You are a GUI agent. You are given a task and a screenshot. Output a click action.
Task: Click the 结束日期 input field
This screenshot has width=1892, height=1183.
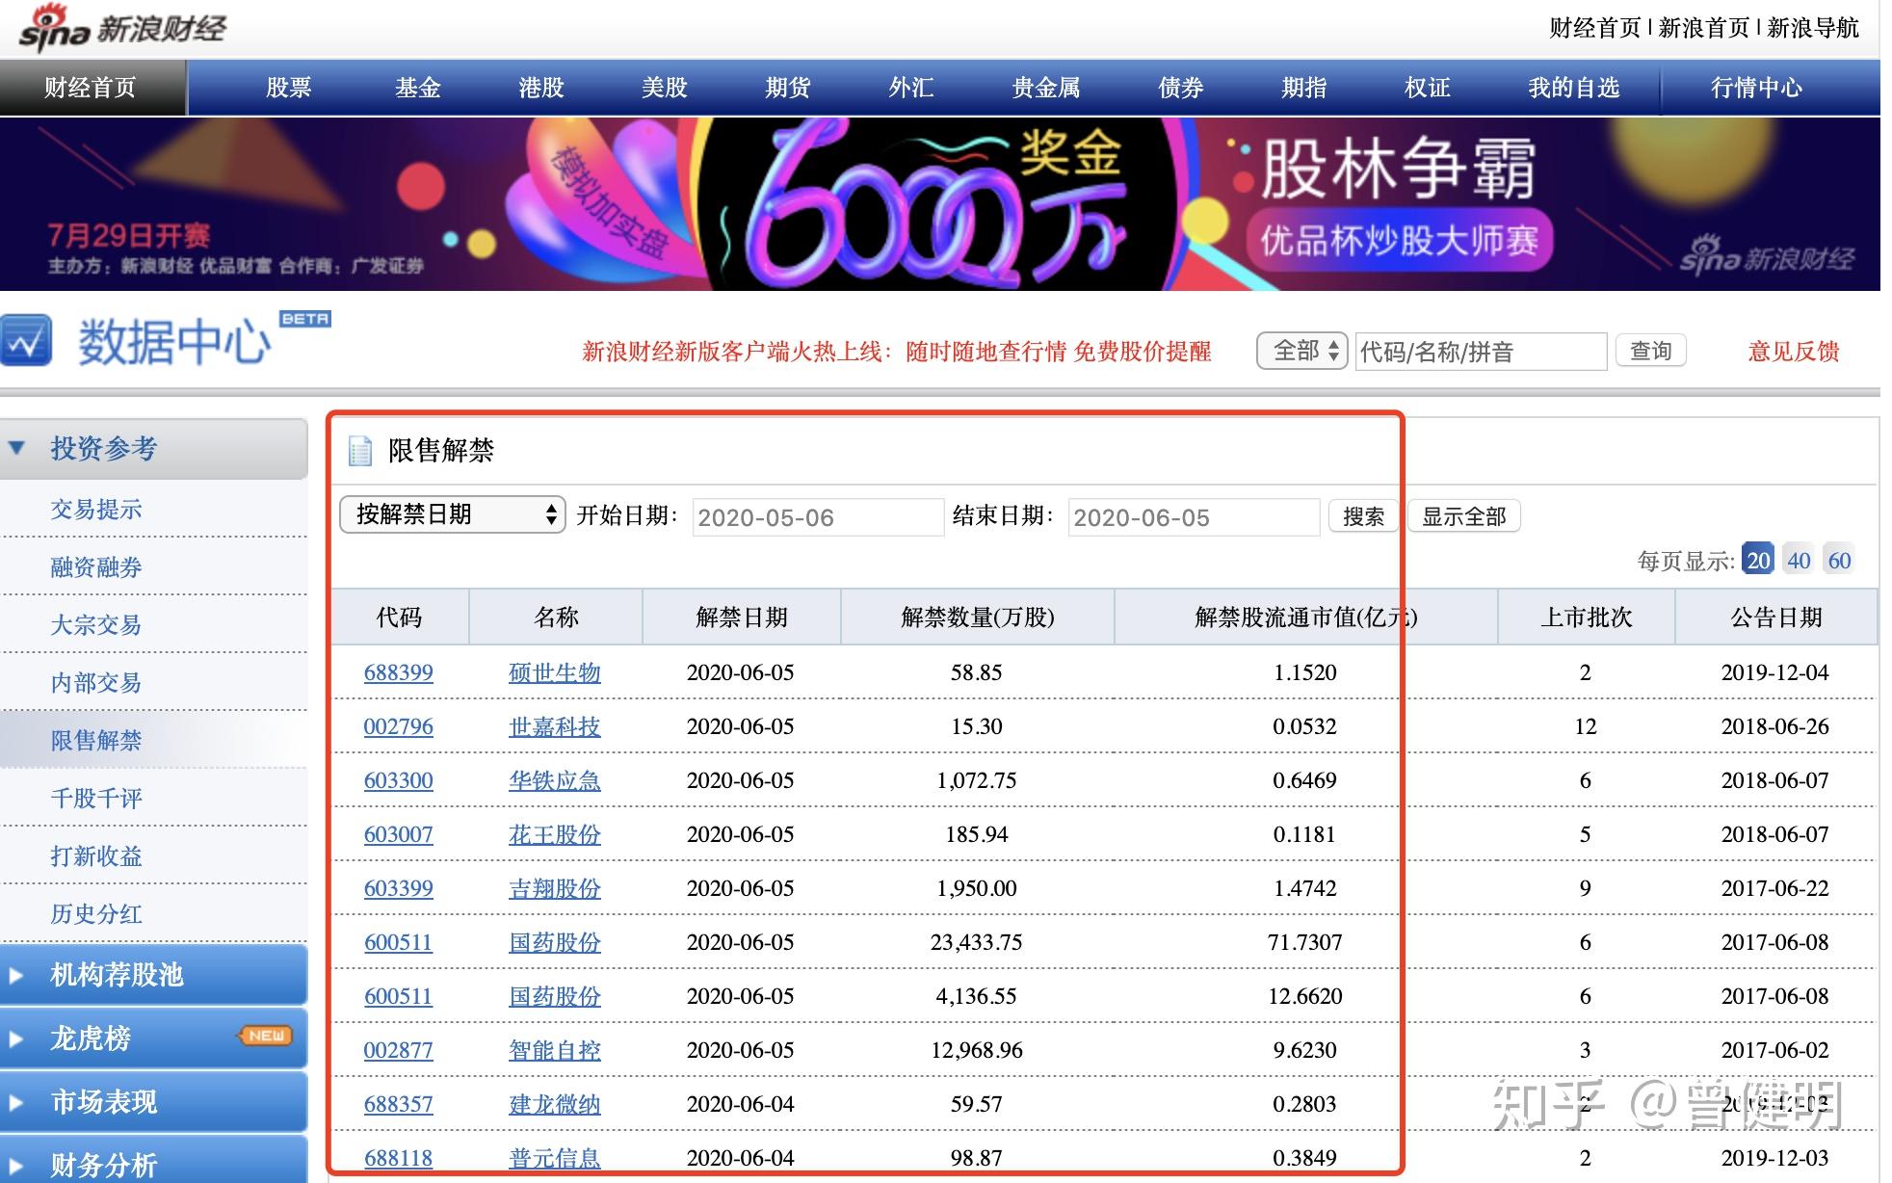coord(1194,517)
